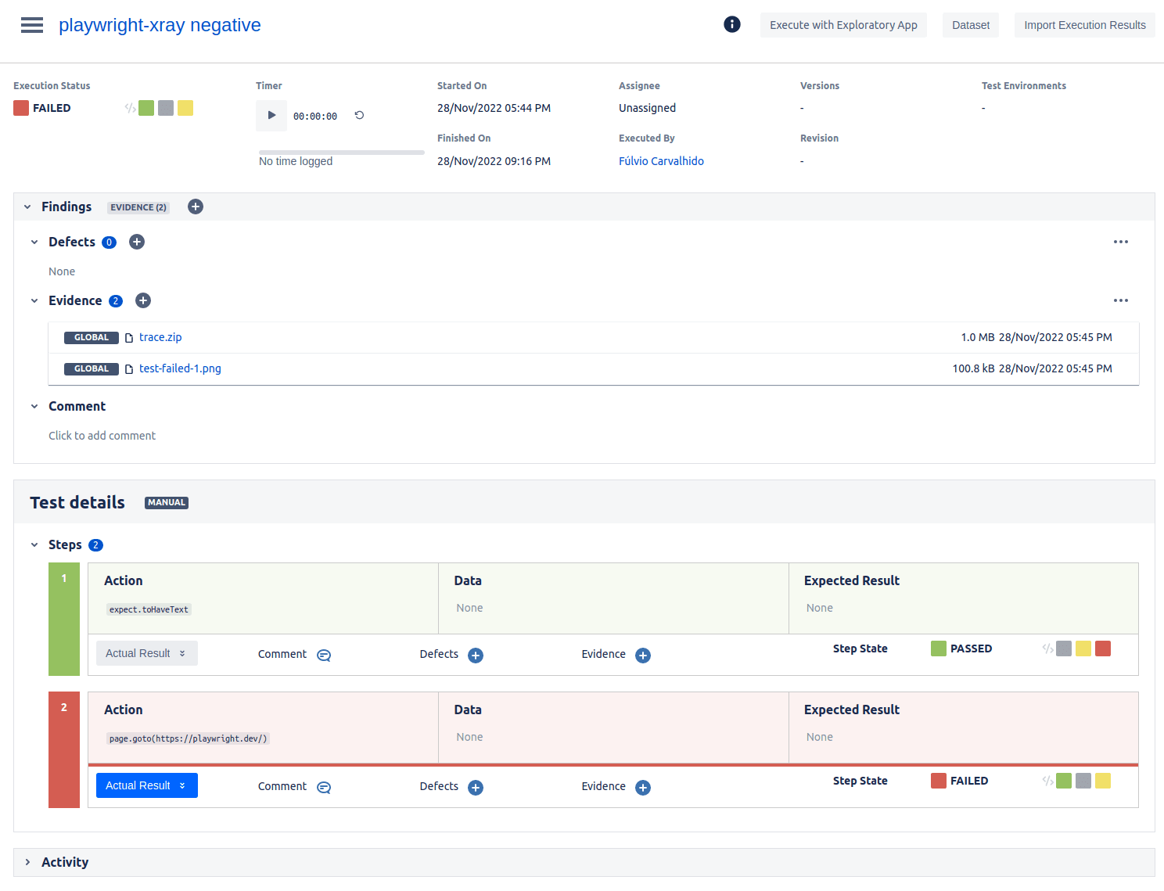The width and height of the screenshot is (1164, 891).
Task: Add defect to step 1
Action: 476,656
